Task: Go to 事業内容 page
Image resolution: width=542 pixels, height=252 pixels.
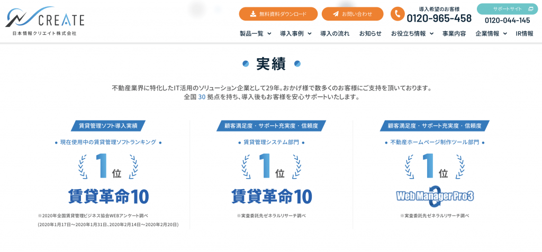Action: pos(454,33)
